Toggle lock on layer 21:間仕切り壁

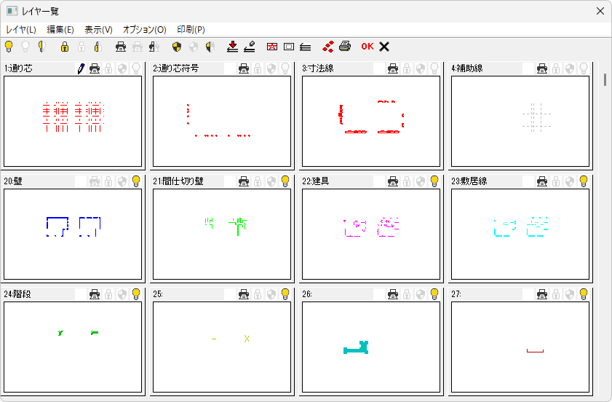pyautogui.click(x=258, y=181)
